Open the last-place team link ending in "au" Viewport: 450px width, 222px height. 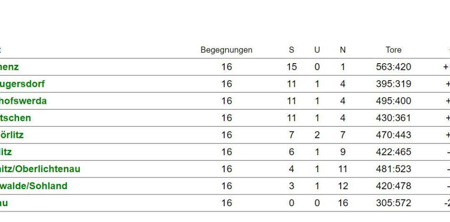click(4, 203)
